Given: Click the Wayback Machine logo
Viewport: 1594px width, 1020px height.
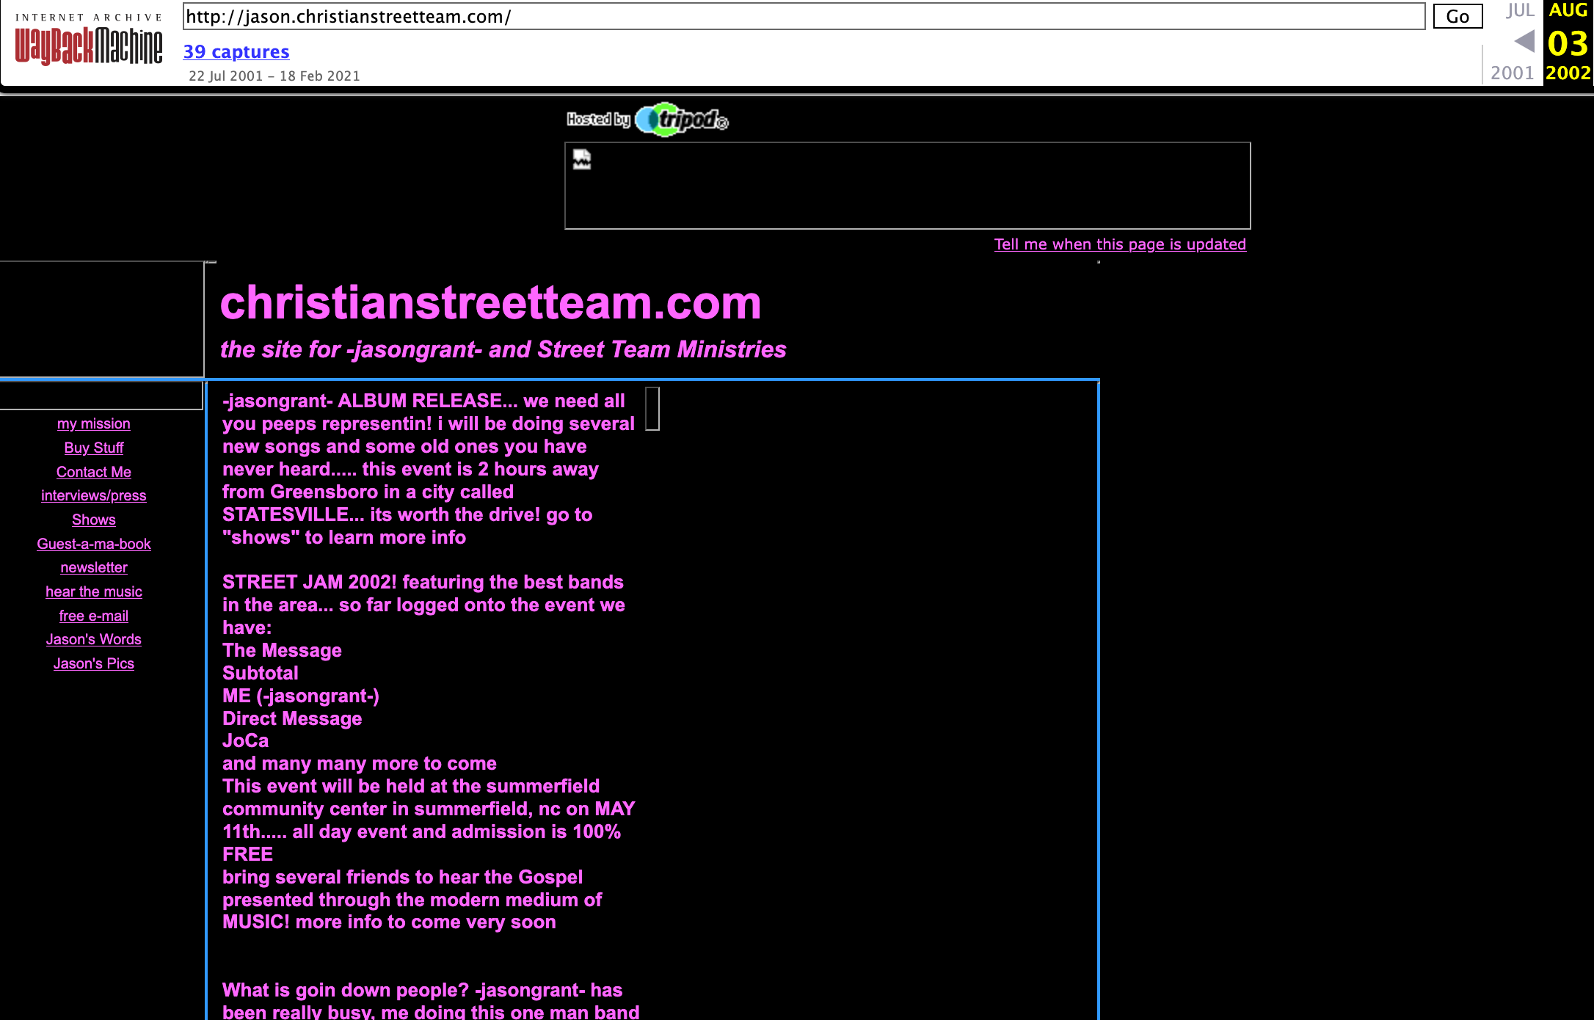Looking at the screenshot, I should coord(89,44).
